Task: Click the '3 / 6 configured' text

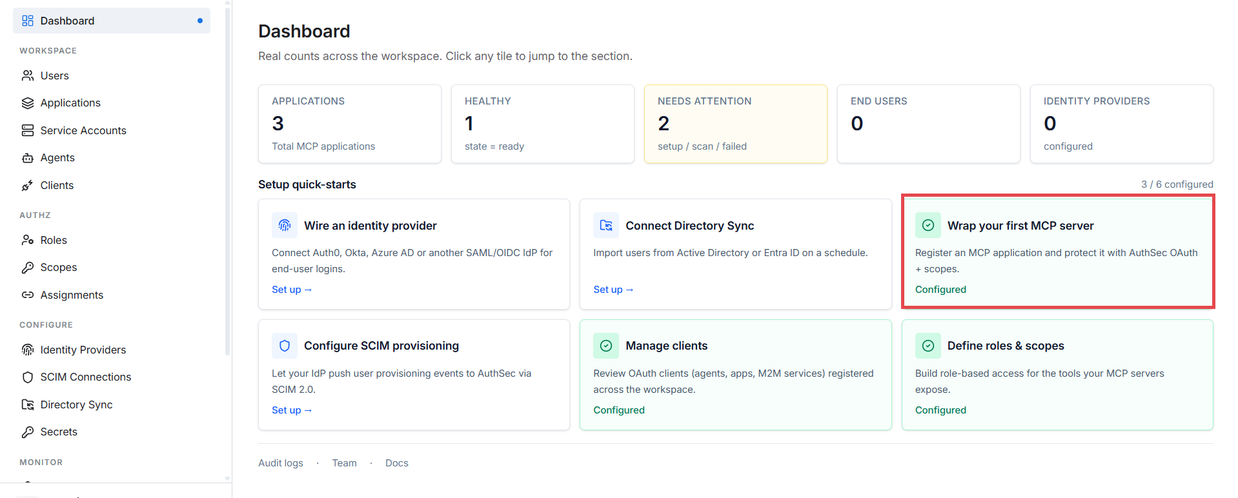Action: coord(1177,184)
